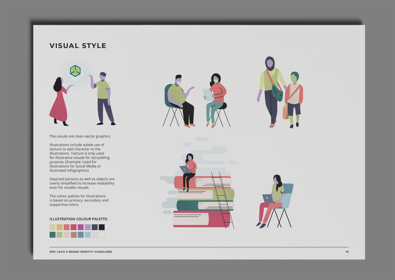
Task: Click the dark teal book in the stack
Action: 205,205
